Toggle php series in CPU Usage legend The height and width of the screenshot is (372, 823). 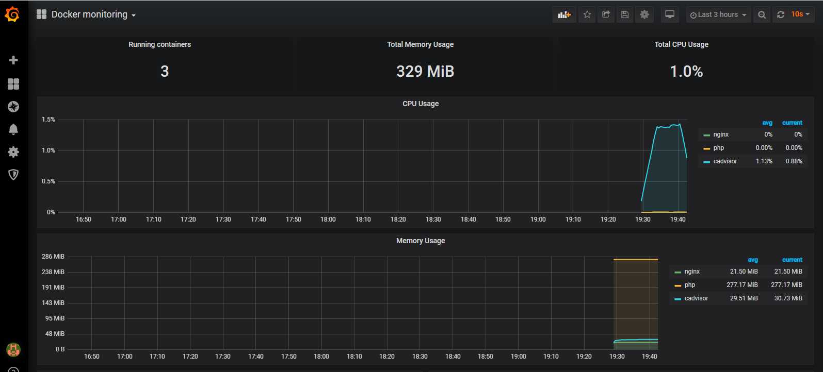point(719,148)
